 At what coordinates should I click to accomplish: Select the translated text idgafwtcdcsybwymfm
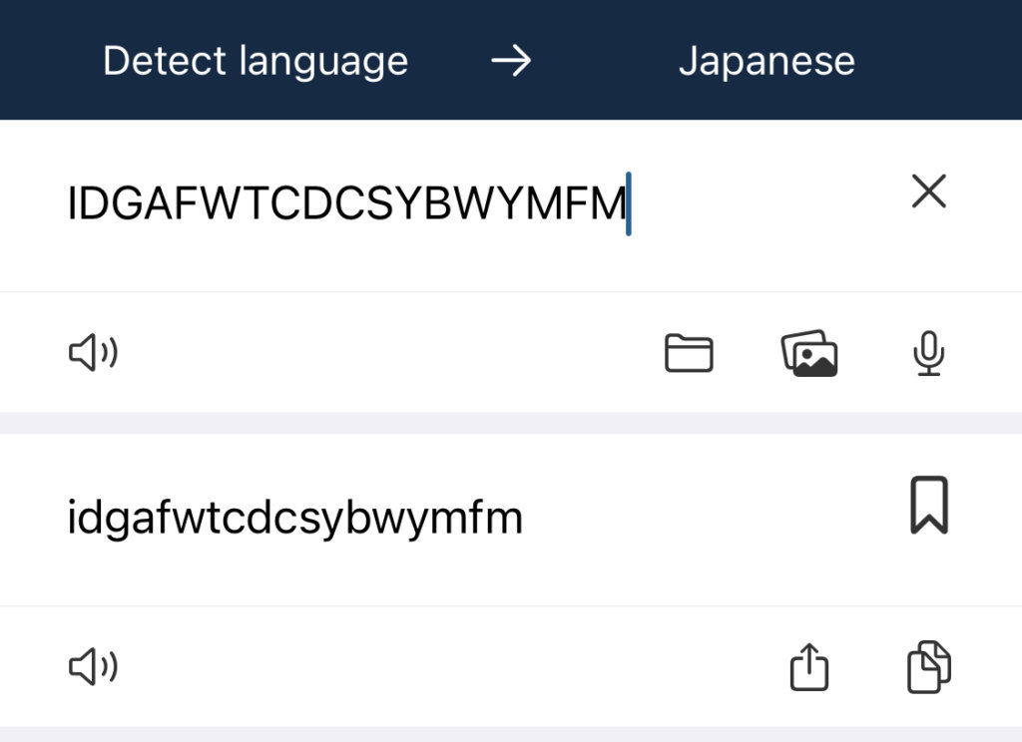coord(294,519)
